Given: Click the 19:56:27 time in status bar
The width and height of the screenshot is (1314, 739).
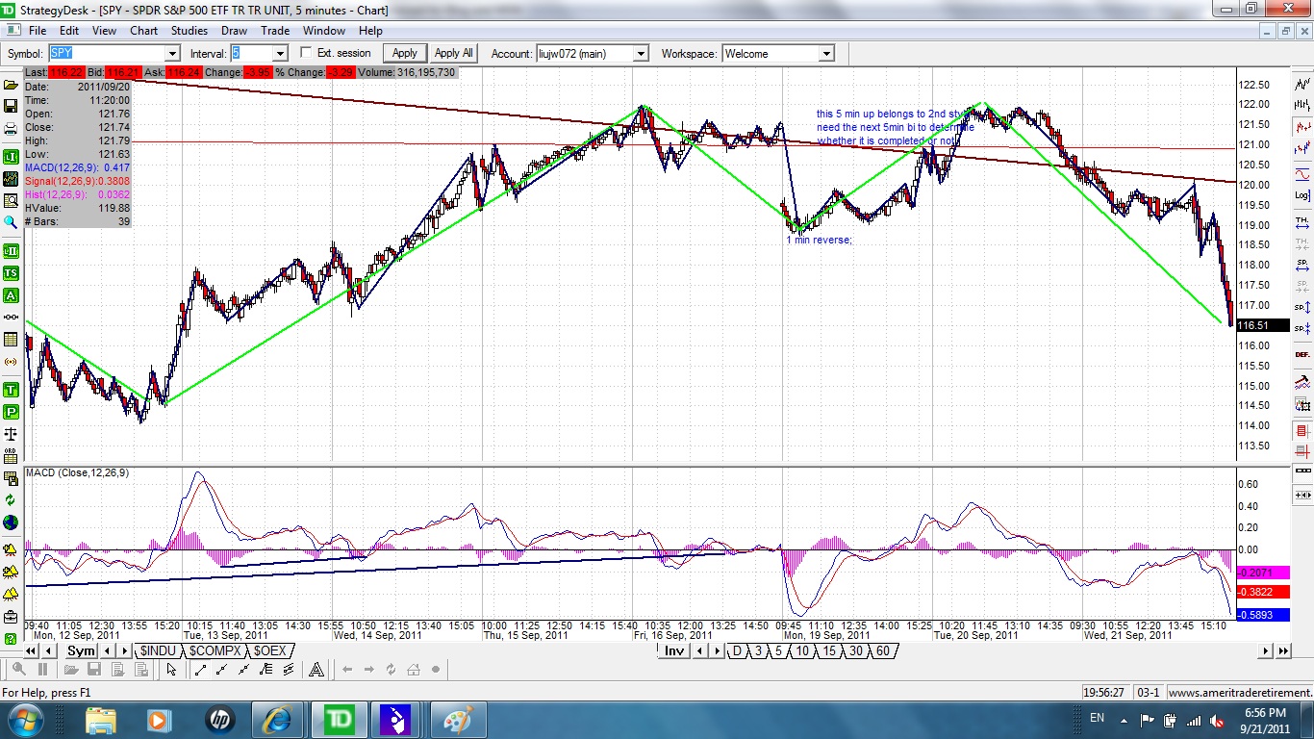Looking at the screenshot, I should pos(1108,692).
